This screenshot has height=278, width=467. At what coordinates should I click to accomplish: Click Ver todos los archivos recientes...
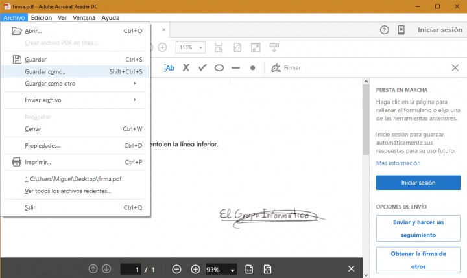pyautogui.click(x=75, y=191)
